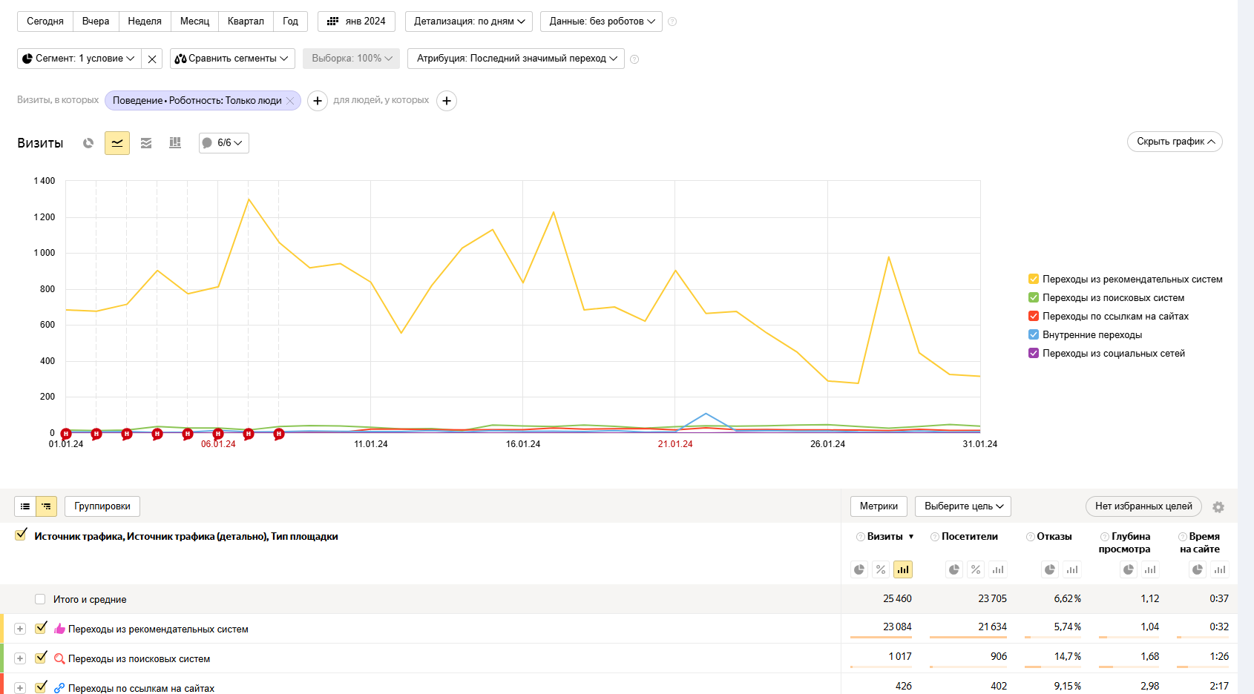
Task: Switch table to tree view
Action: [47, 506]
